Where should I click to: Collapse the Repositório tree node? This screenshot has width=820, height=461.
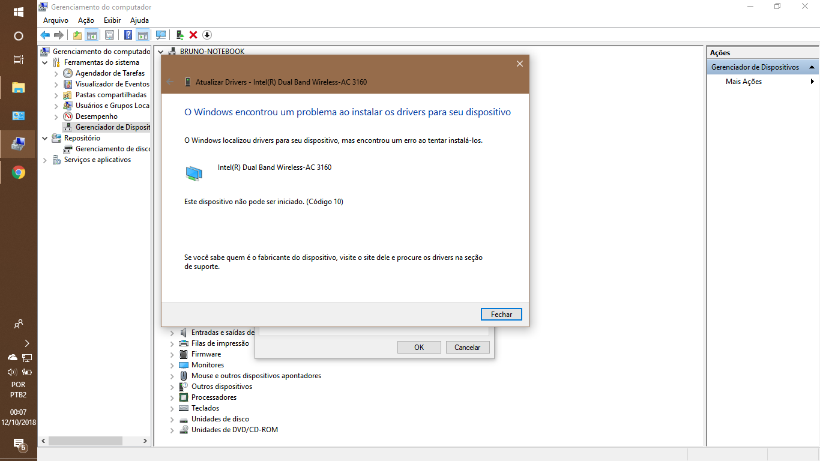point(45,138)
